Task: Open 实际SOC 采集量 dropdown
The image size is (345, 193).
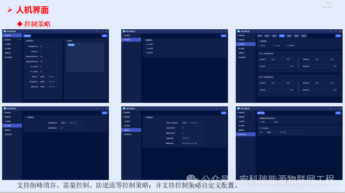Action: [x=43, y=77]
